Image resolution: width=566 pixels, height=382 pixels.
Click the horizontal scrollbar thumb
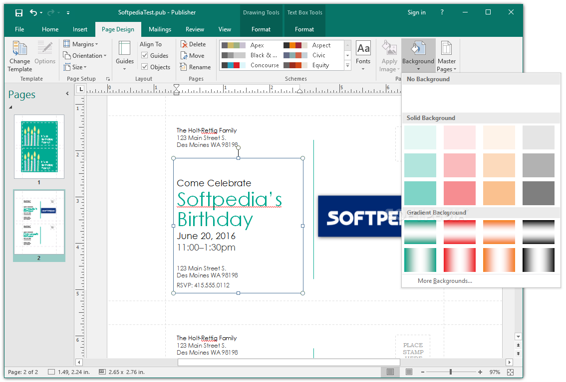[289, 362]
